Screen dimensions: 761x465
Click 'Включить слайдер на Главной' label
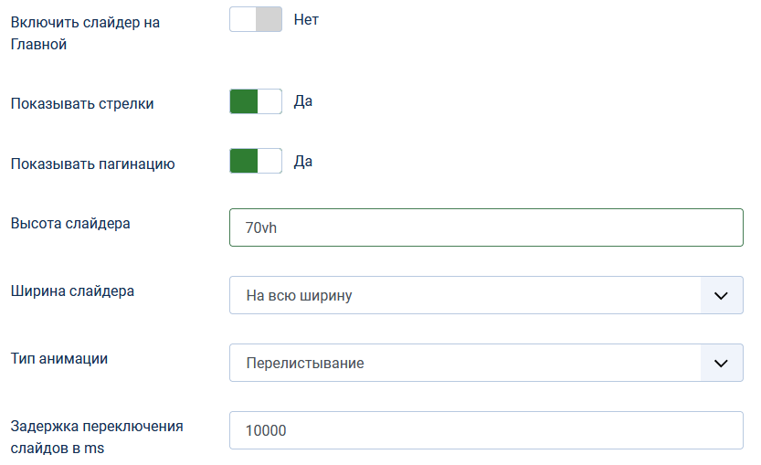coord(85,32)
